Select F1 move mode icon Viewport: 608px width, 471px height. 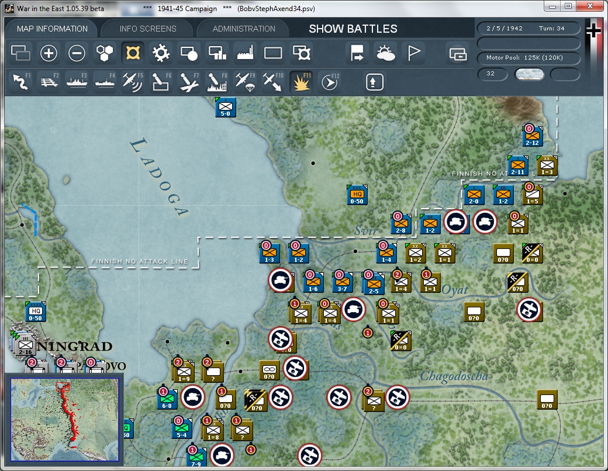point(21,81)
